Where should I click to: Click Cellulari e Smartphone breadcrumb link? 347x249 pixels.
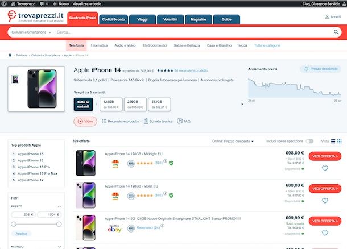pyautogui.click(x=46, y=55)
